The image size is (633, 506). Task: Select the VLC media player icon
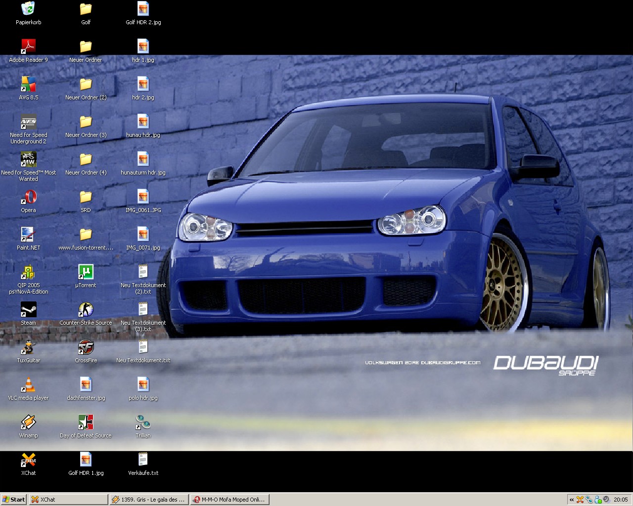(x=28, y=384)
